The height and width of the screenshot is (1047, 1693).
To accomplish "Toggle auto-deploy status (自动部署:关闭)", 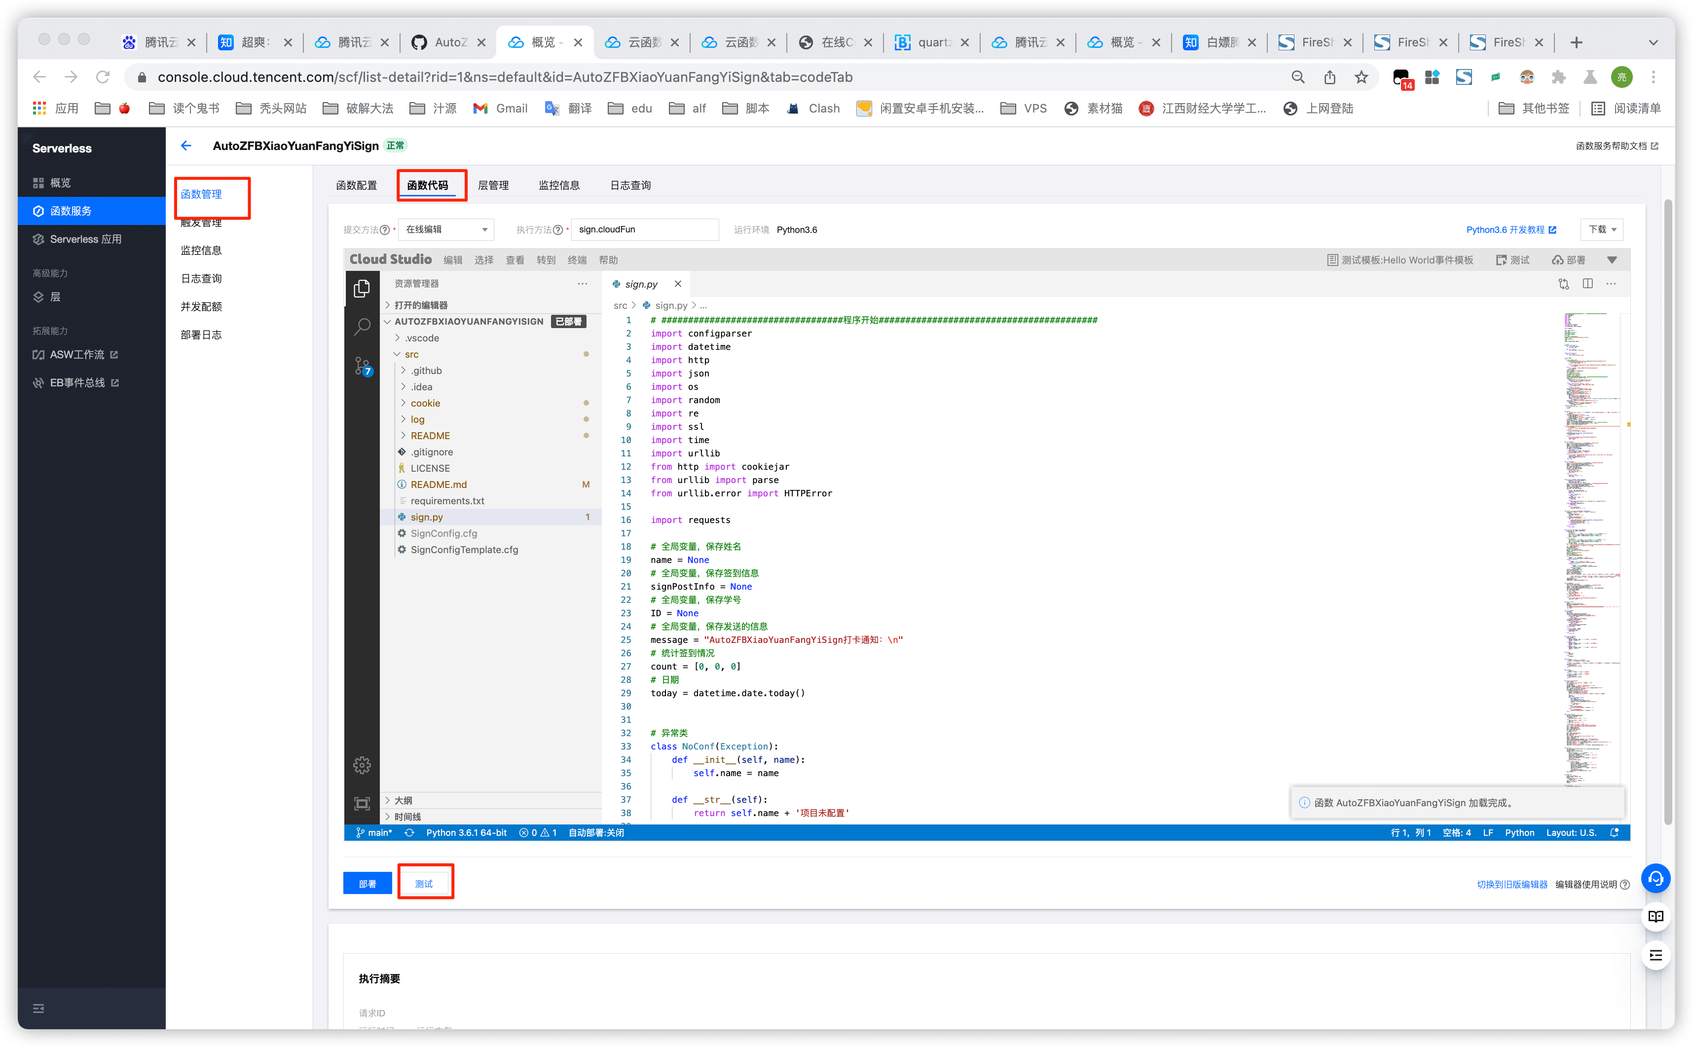I will (595, 832).
